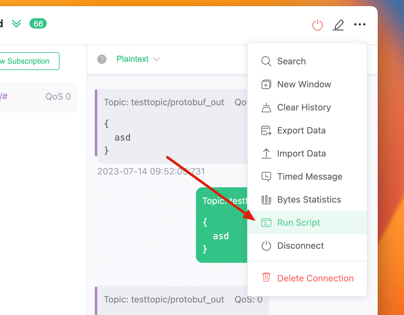The width and height of the screenshot is (404, 315).
Task: Click the New Subscription button
Action: (x=29, y=61)
